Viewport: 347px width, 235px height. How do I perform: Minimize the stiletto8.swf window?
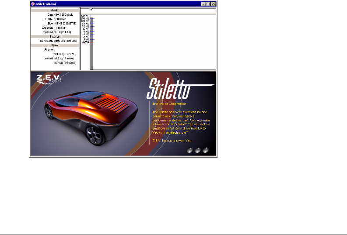pyautogui.click(x=203, y=4)
